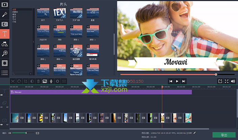This screenshot has height=140, width=238.
Task: Click the red playhead marker on ruler
Action: 162,87
